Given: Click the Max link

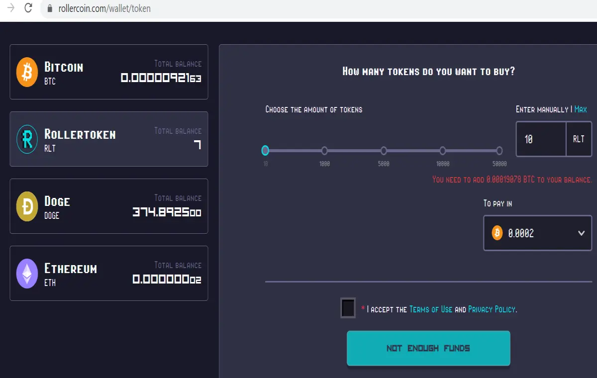Looking at the screenshot, I should [581, 109].
